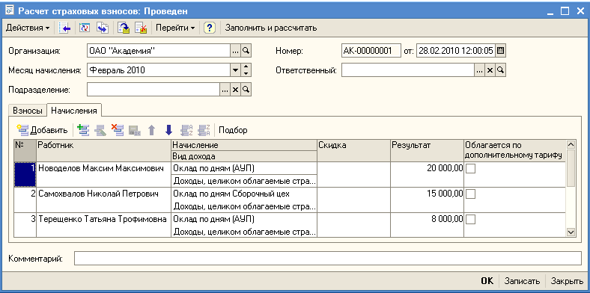Toggle additional tariff checkbox for Терещенко
Screen dimensions: 590x293
point(471,219)
